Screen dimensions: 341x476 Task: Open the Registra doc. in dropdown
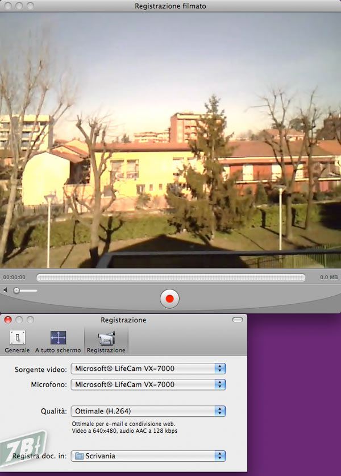coord(148,456)
